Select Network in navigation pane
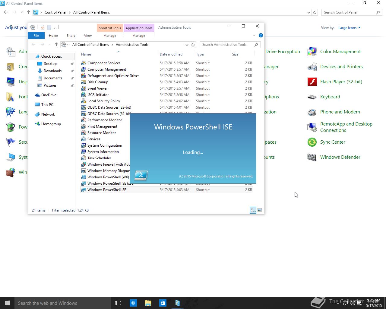This screenshot has height=309, width=386. click(x=48, y=114)
